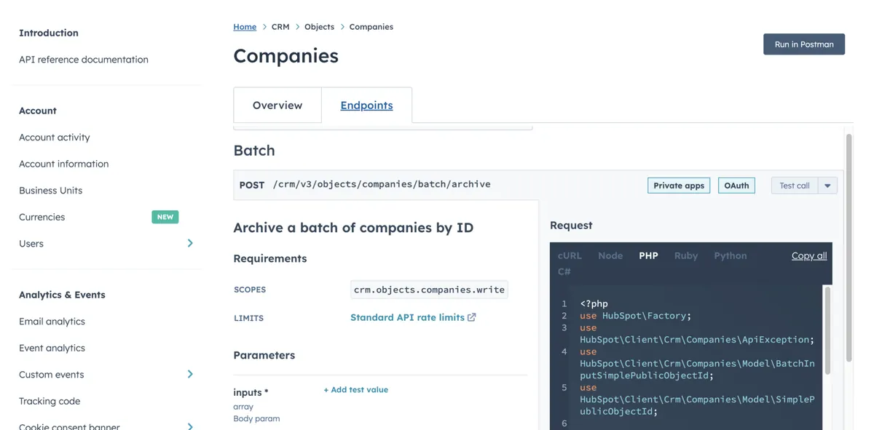Open the Test call dropdown arrow

(827, 186)
